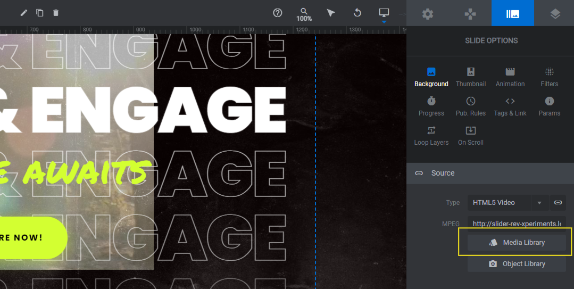Click dropdown arrow beside HTML5 Video
574x289 pixels.
pos(539,203)
